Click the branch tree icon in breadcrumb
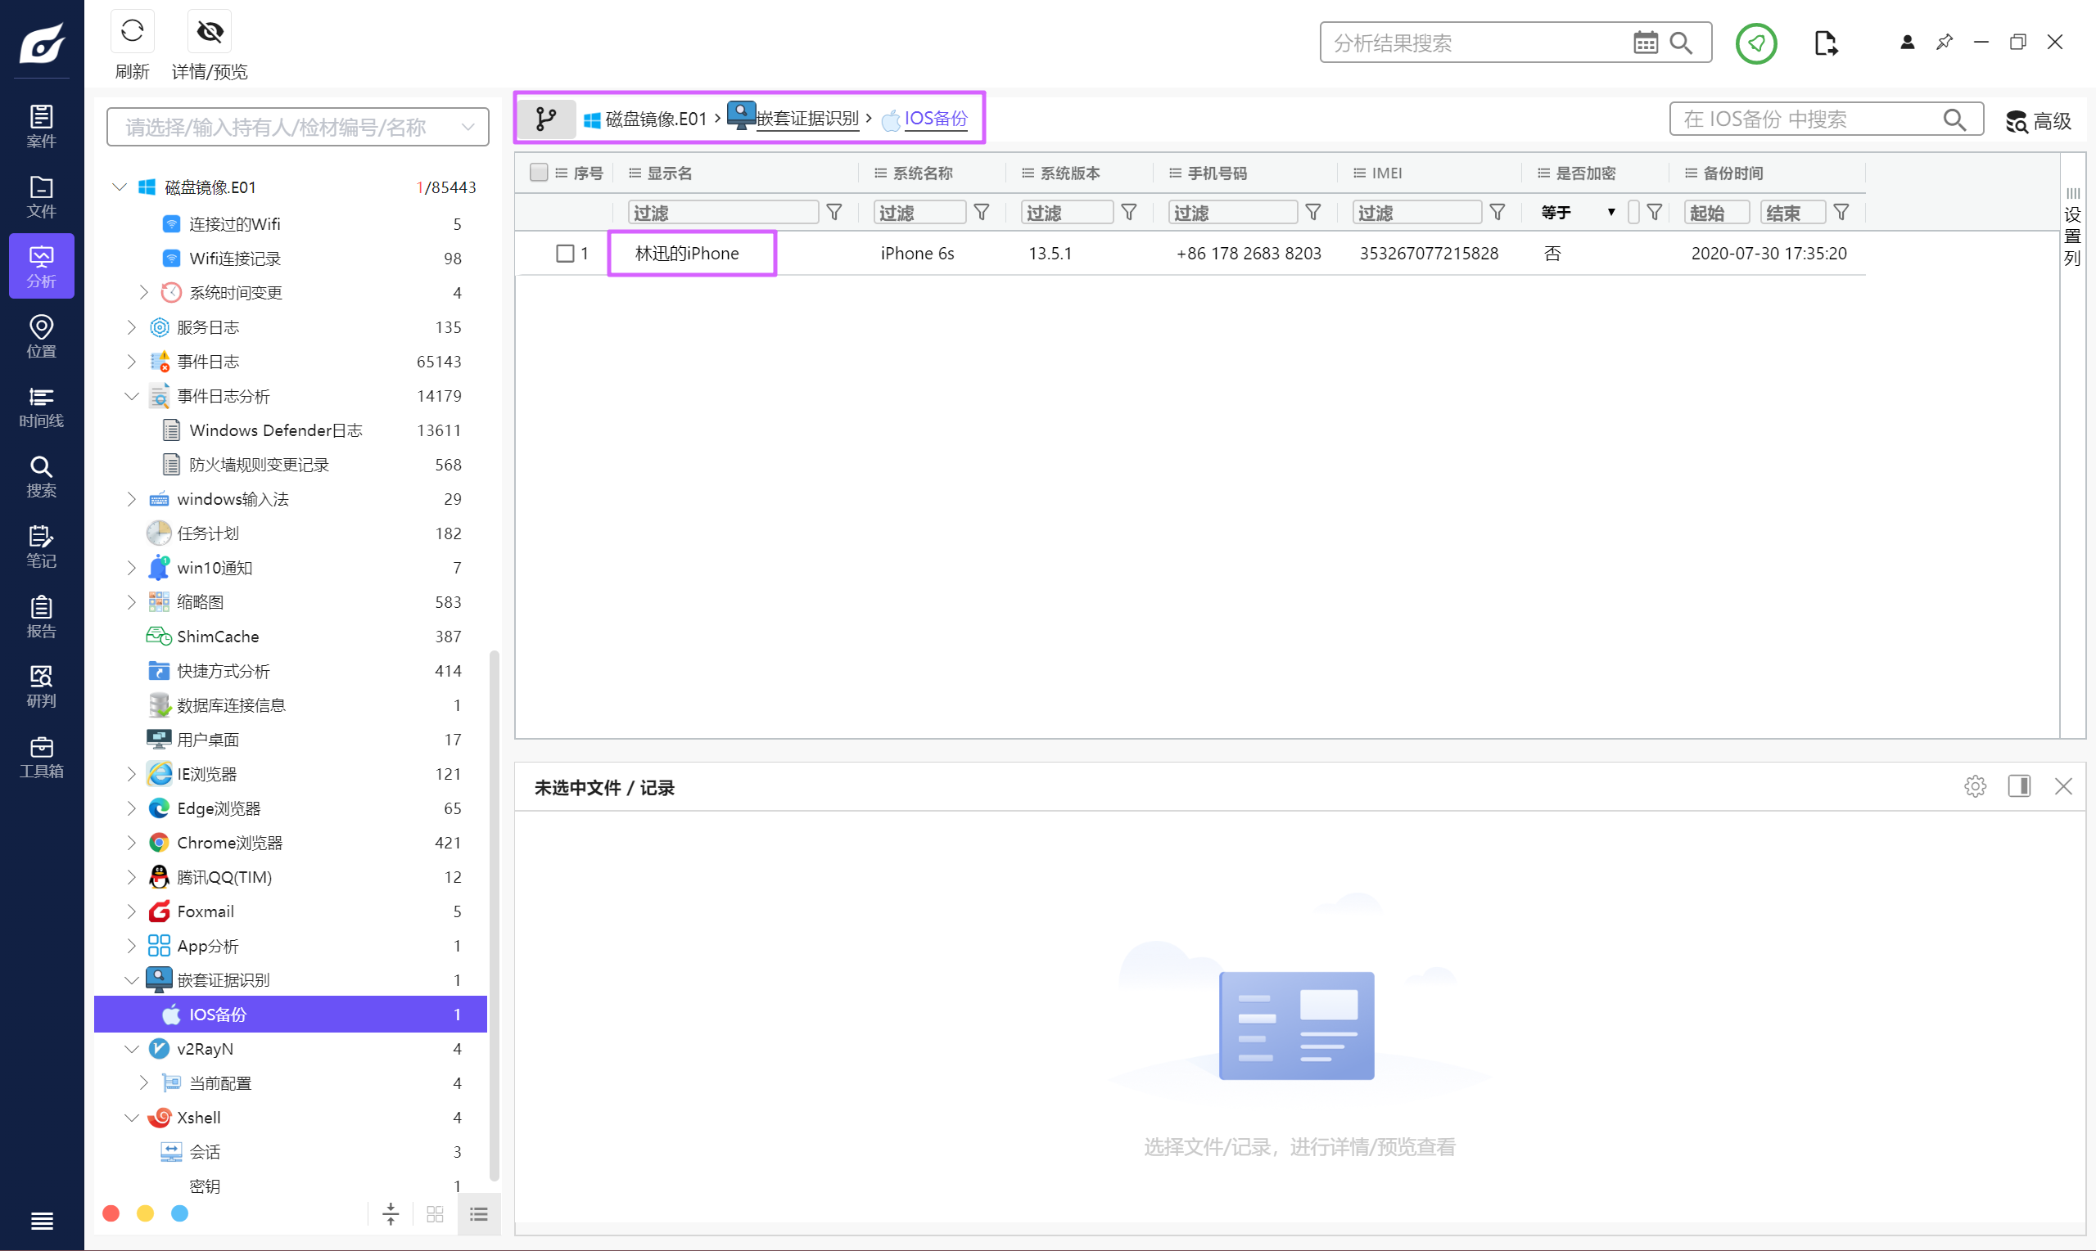Viewport: 2096px width, 1251px height. pos(547,119)
